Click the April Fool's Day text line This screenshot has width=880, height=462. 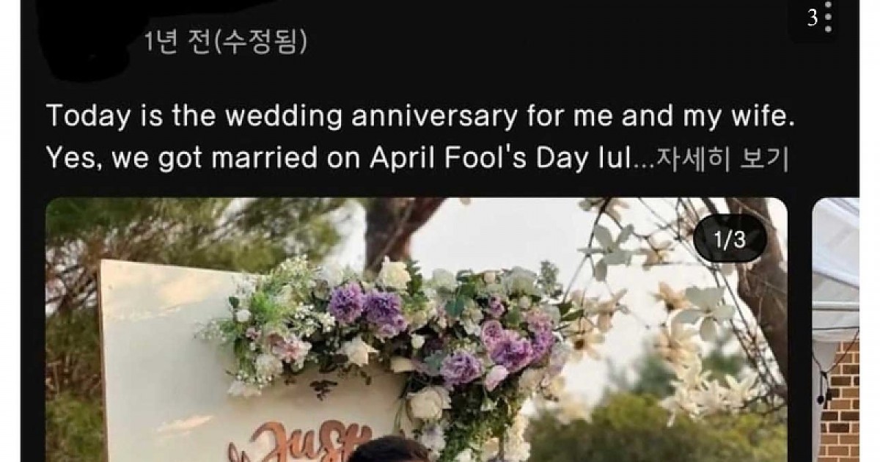[338, 158]
